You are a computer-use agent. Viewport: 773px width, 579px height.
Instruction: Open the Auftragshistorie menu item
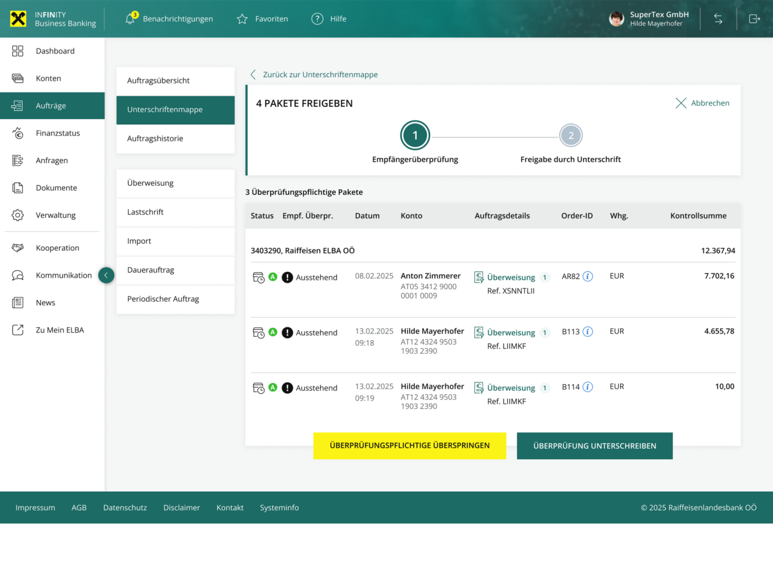(155, 138)
